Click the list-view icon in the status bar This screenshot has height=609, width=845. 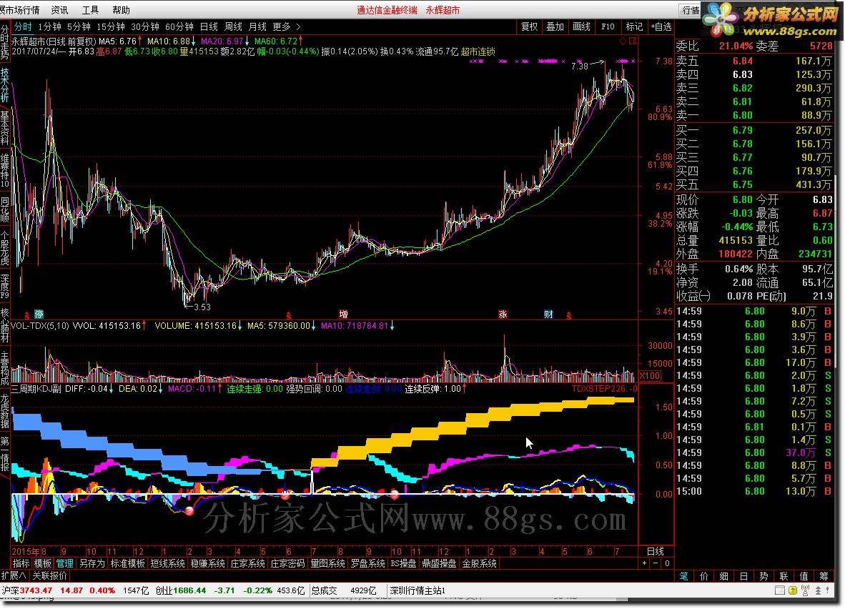pyautogui.click(x=779, y=590)
